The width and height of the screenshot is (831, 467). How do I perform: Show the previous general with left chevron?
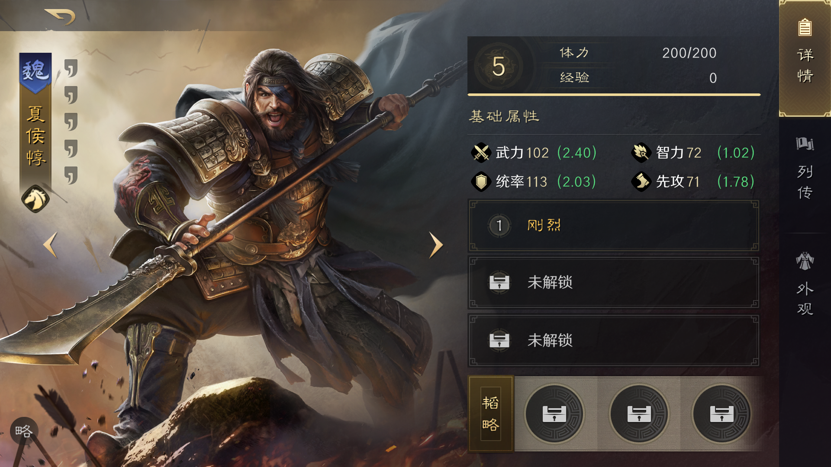pyautogui.click(x=51, y=245)
